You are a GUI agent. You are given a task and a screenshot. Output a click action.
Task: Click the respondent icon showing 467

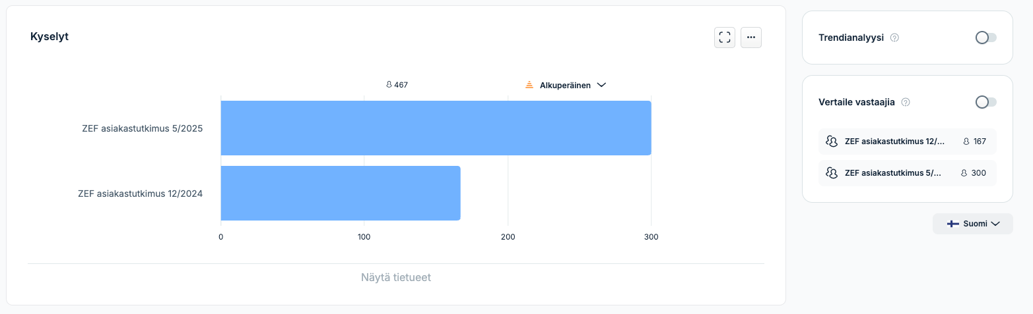pyautogui.click(x=389, y=85)
